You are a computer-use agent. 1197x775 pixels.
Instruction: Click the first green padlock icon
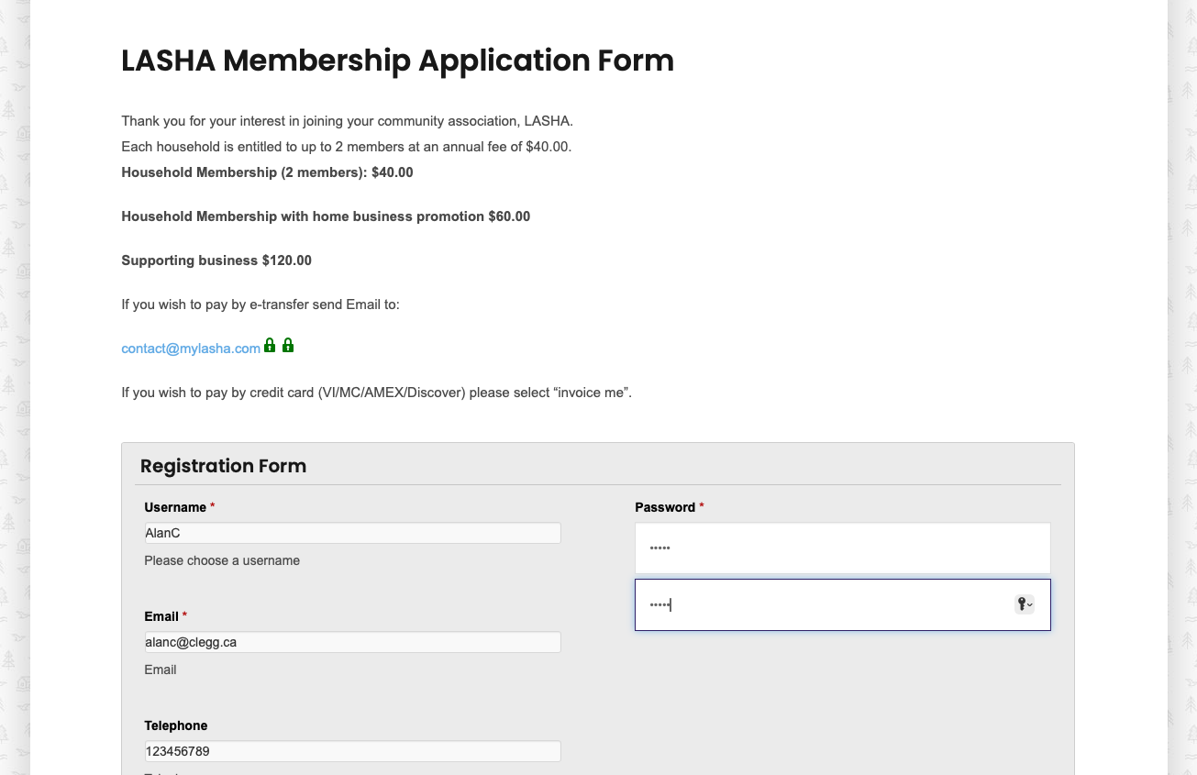point(270,346)
